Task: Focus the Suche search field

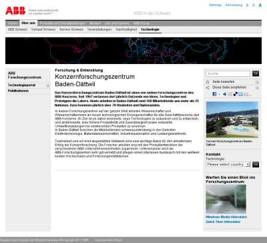Action: 228,73
